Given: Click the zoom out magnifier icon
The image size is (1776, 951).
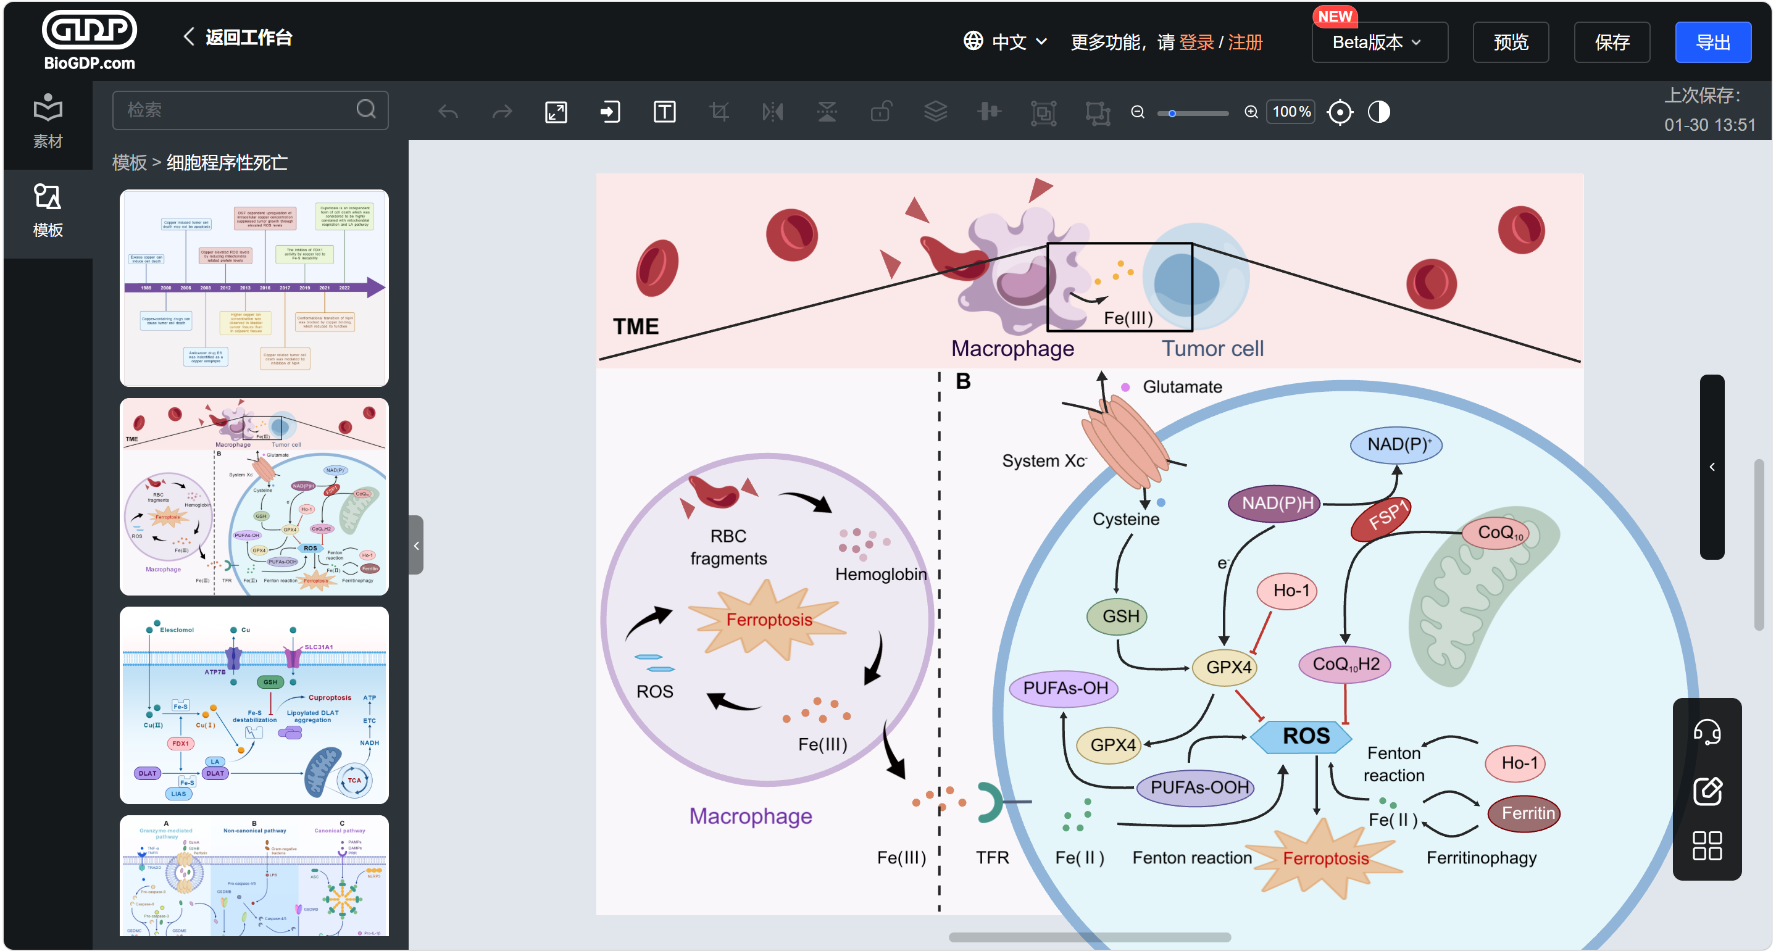Looking at the screenshot, I should coord(1138,112).
